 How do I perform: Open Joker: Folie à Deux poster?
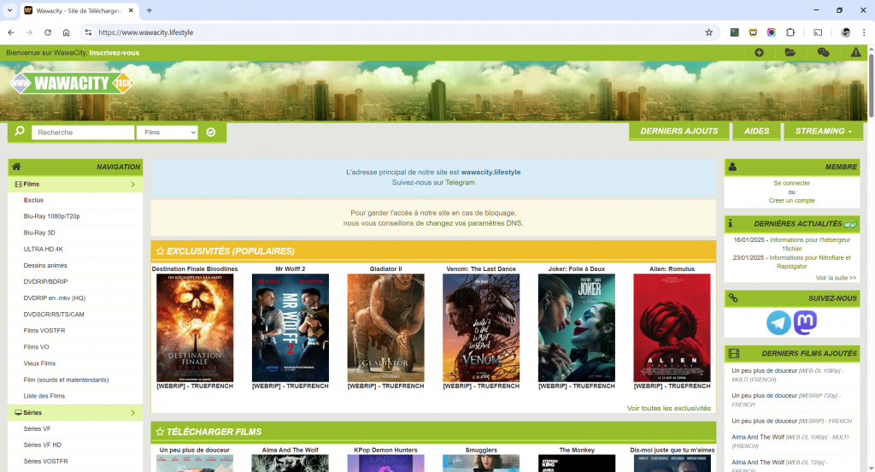(x=577, y=327)
